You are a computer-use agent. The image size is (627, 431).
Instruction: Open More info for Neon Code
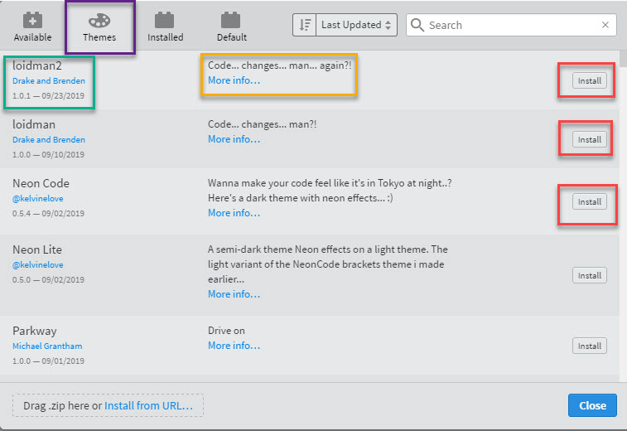[234, 213]
